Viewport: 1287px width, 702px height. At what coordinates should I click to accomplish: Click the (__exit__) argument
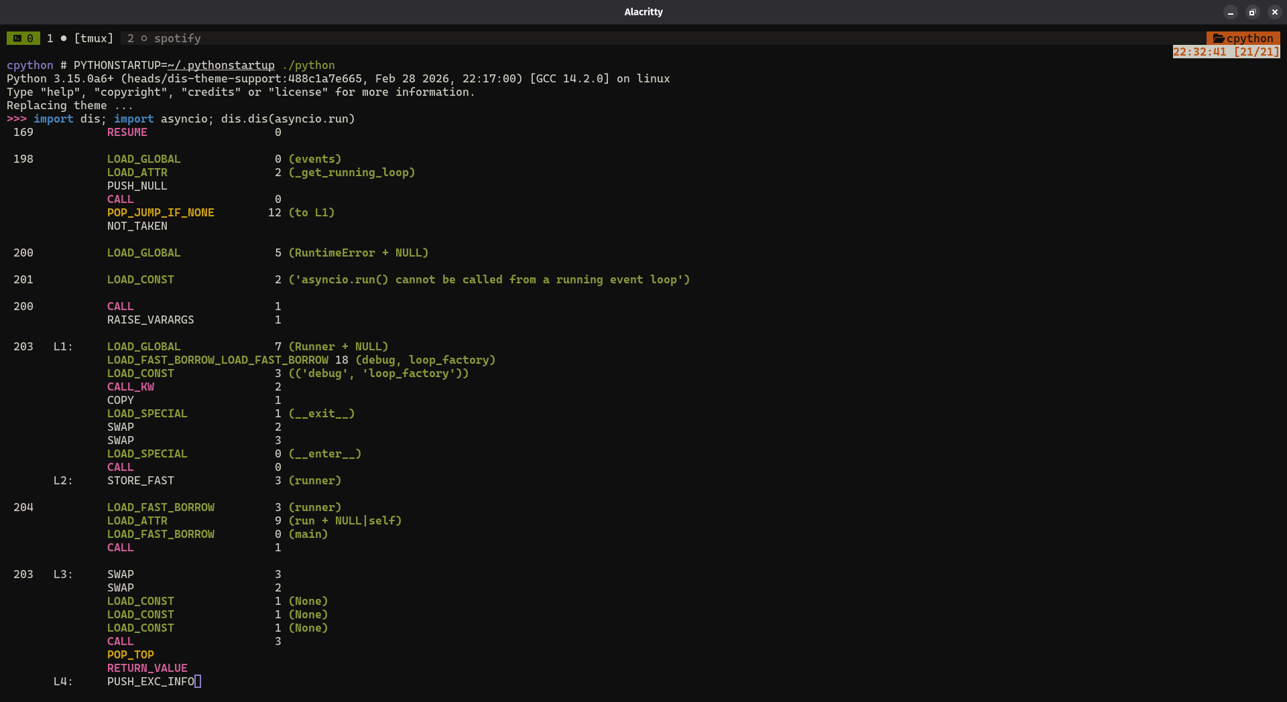tap(322, 413)
